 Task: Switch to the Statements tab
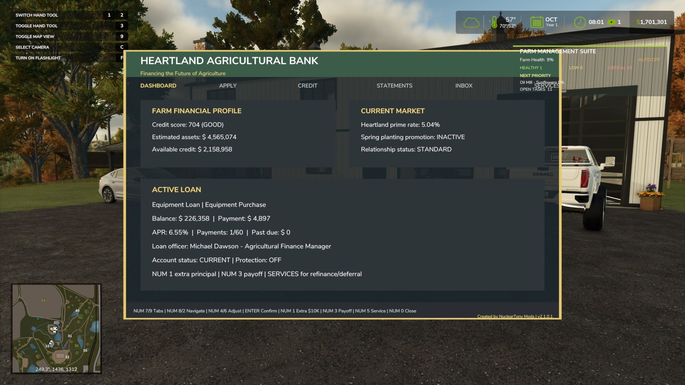click(x=394, y=86)
